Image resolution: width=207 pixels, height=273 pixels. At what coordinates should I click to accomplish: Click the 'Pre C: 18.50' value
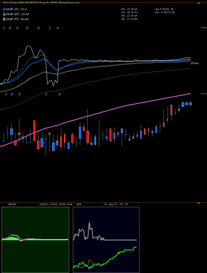point(130,19)
